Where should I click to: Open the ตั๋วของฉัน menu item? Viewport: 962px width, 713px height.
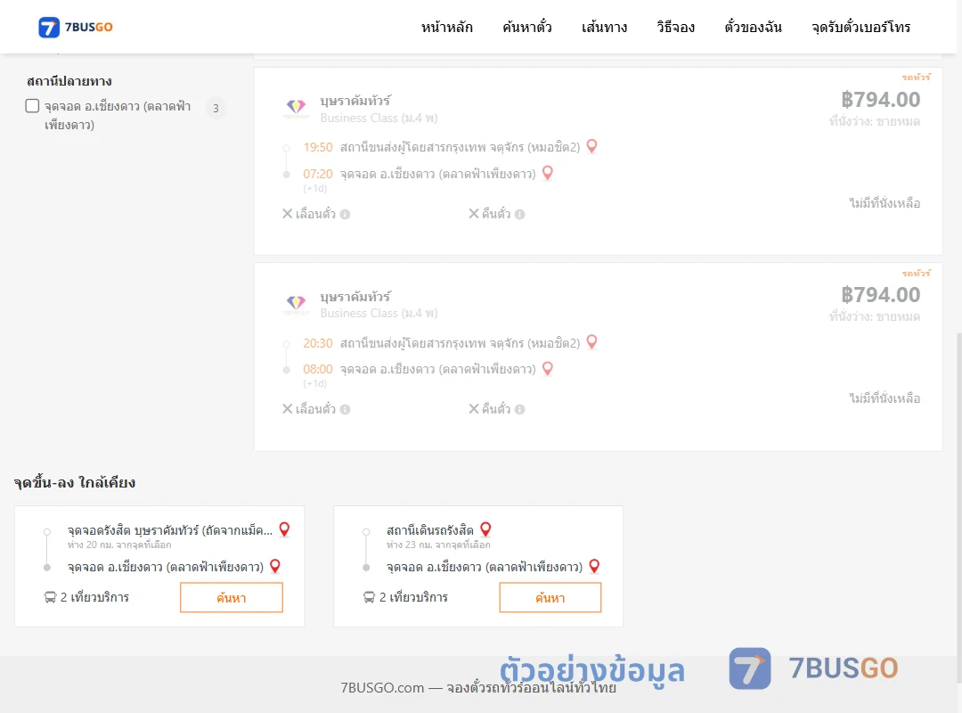(x=753, y=27)
